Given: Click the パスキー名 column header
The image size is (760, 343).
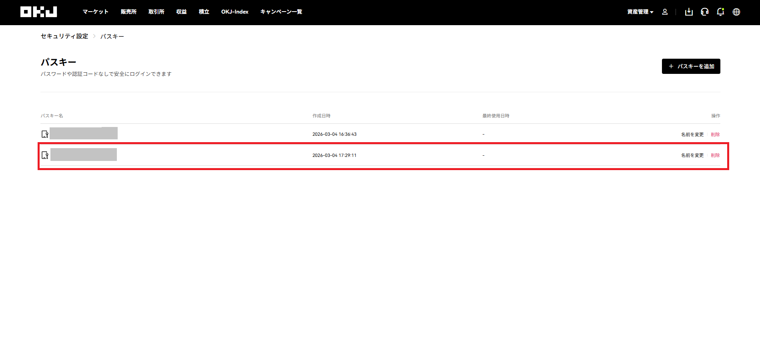Looking at the screenshot, I should click(52, 116).
